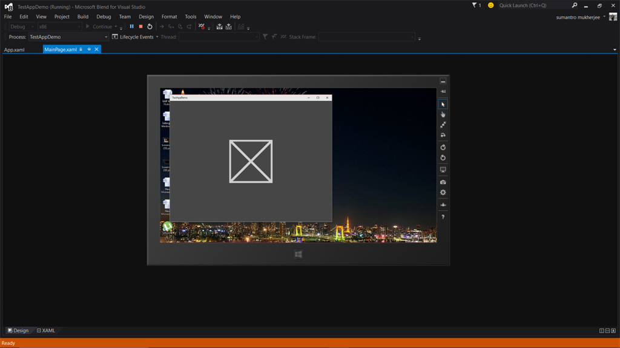Switch to the XAML view
The width and height of the screenshot is (620, 348).
[46, 330]
